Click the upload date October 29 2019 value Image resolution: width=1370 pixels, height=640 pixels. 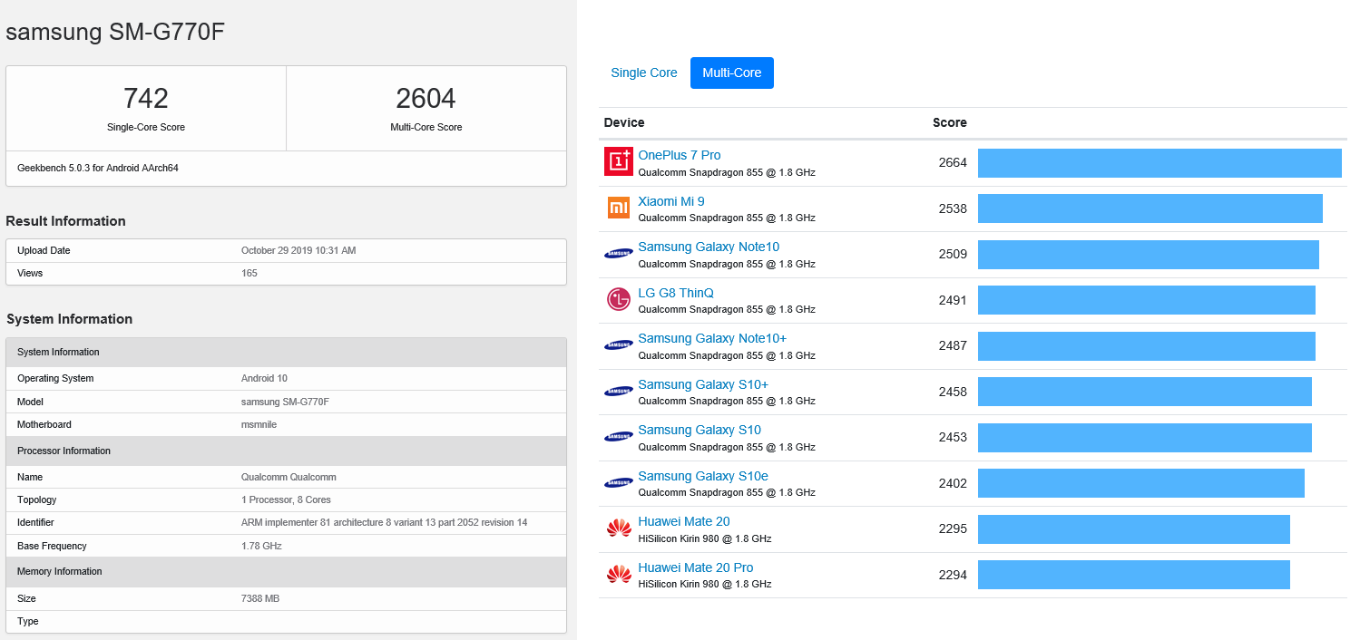(298, 250)
